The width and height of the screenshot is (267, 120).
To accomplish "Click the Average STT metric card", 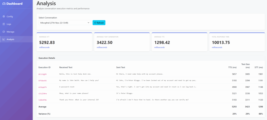I will click(x=64, y=42).
